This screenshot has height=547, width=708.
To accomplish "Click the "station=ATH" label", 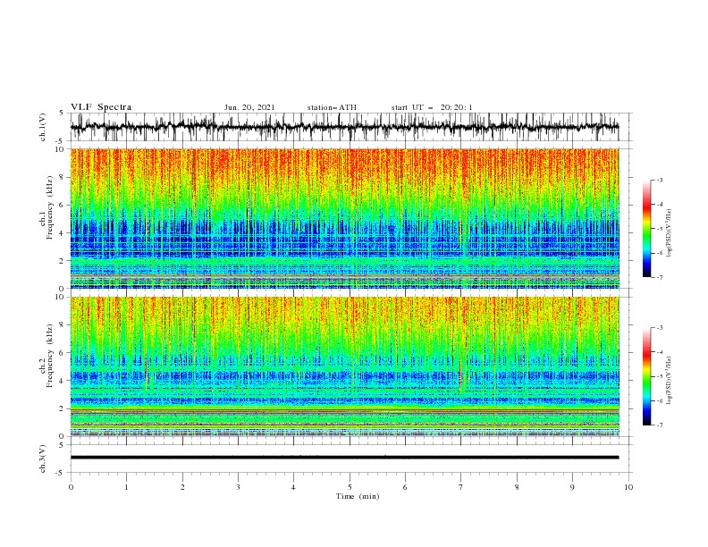I will click(x=332, y=107).
